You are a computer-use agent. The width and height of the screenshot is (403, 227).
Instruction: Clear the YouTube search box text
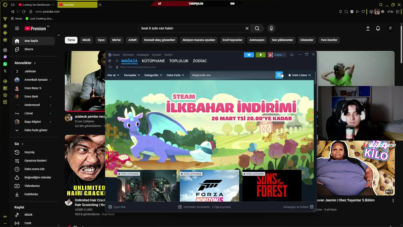[247, 28]
